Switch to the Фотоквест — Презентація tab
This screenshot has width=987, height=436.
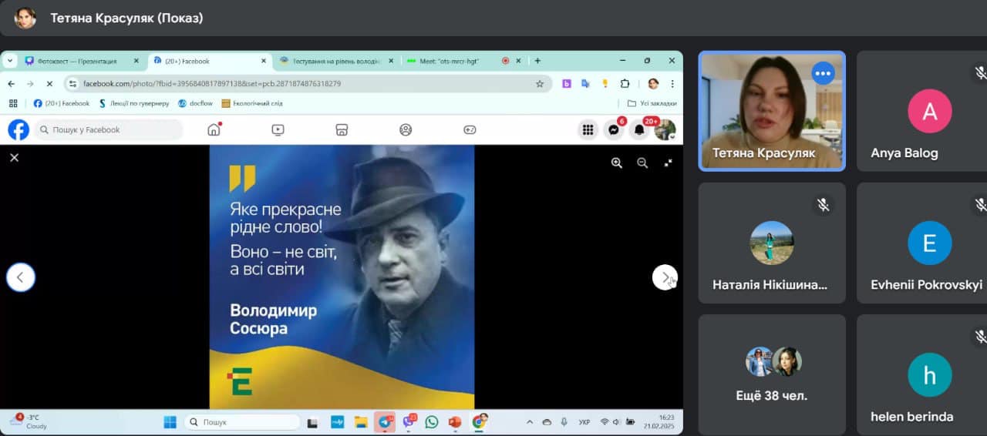[x=77, y=61]
